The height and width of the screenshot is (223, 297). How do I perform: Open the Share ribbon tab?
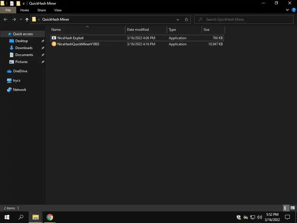[x=41, y=10]
